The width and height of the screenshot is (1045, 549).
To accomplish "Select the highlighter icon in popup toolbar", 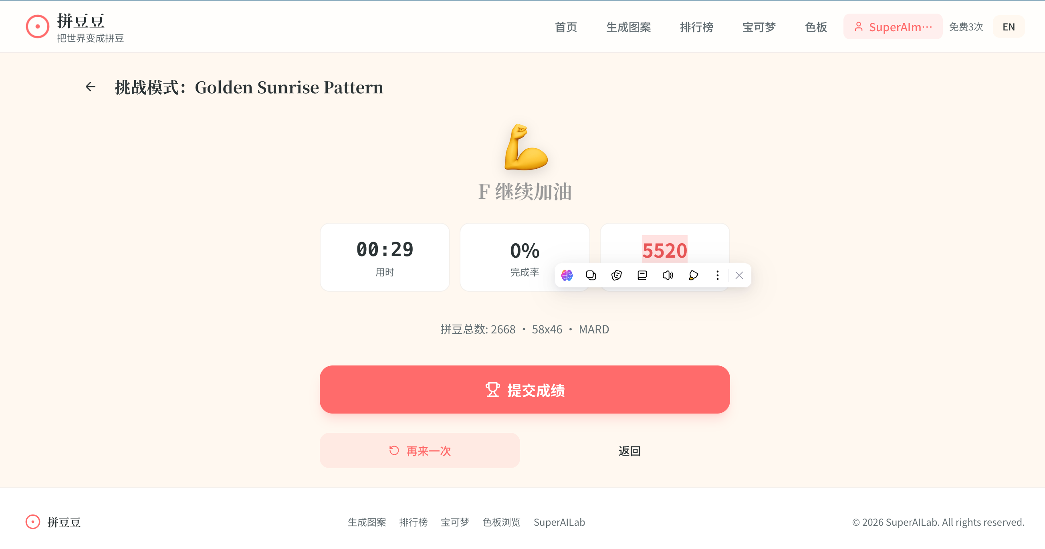I will pos(693,276).
